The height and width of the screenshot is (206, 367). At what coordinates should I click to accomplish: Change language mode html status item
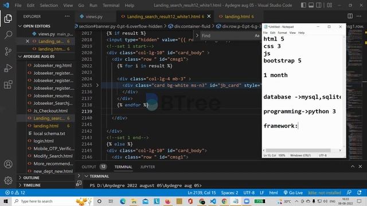[x=274, y=193]
